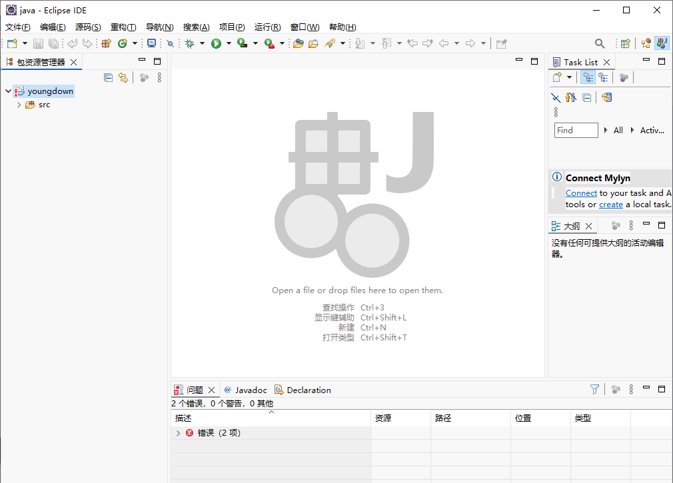Synchronize changed tasks in Task List

pos(606,98)
